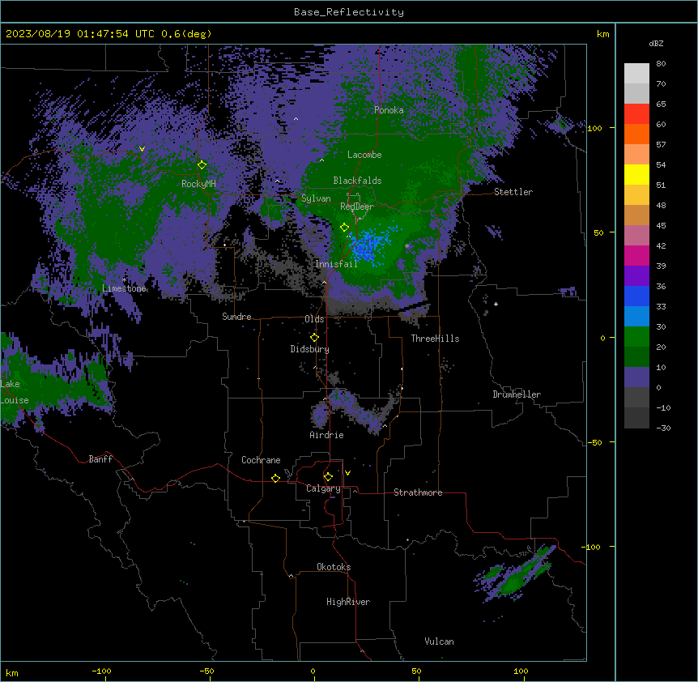This screenshot has width=698, height=682.
Task: Select the Innisfail label
Action: click(x=337, y=264)
